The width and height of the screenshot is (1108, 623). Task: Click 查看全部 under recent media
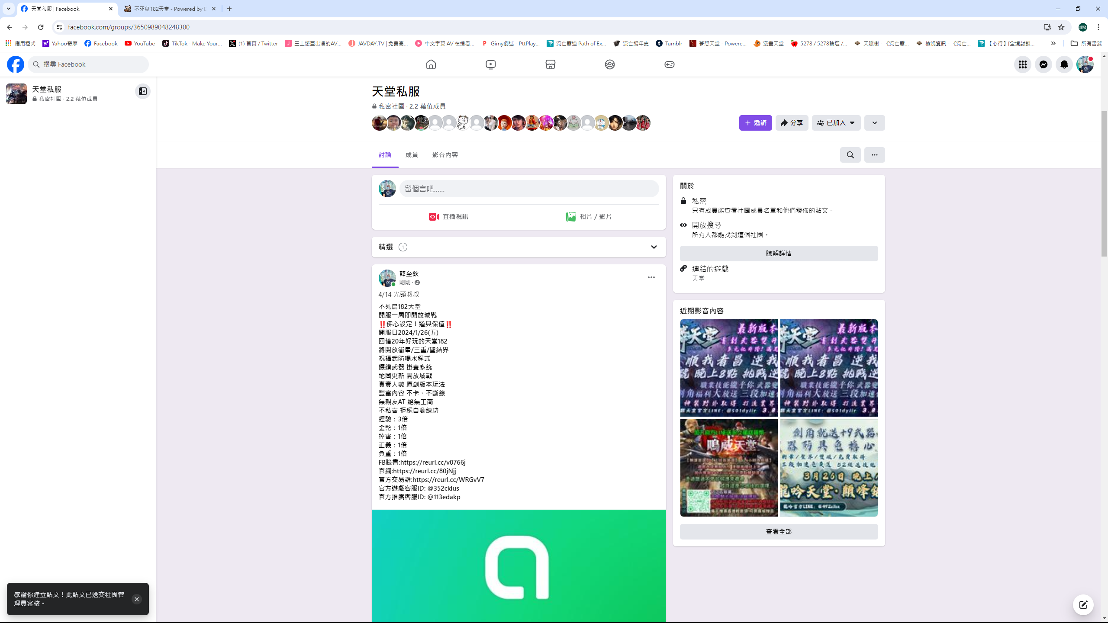click(x=779, y=532)
